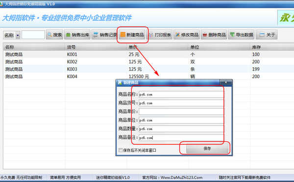Focus the 商品货号 input field
294x182 pixels.
click(x=181, y=103)
